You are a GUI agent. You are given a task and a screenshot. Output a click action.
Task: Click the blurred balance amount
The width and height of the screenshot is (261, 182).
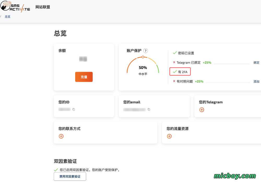(83, 59)
